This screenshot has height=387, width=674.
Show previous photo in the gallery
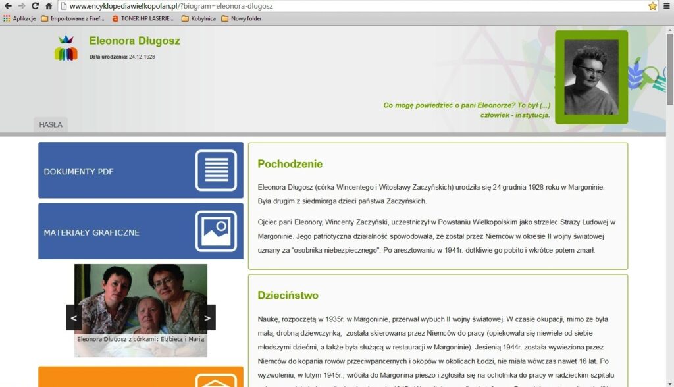point(74,318)
